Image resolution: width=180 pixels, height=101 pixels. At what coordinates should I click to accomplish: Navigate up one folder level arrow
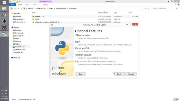pyautogui.click(x=21, y=9)
